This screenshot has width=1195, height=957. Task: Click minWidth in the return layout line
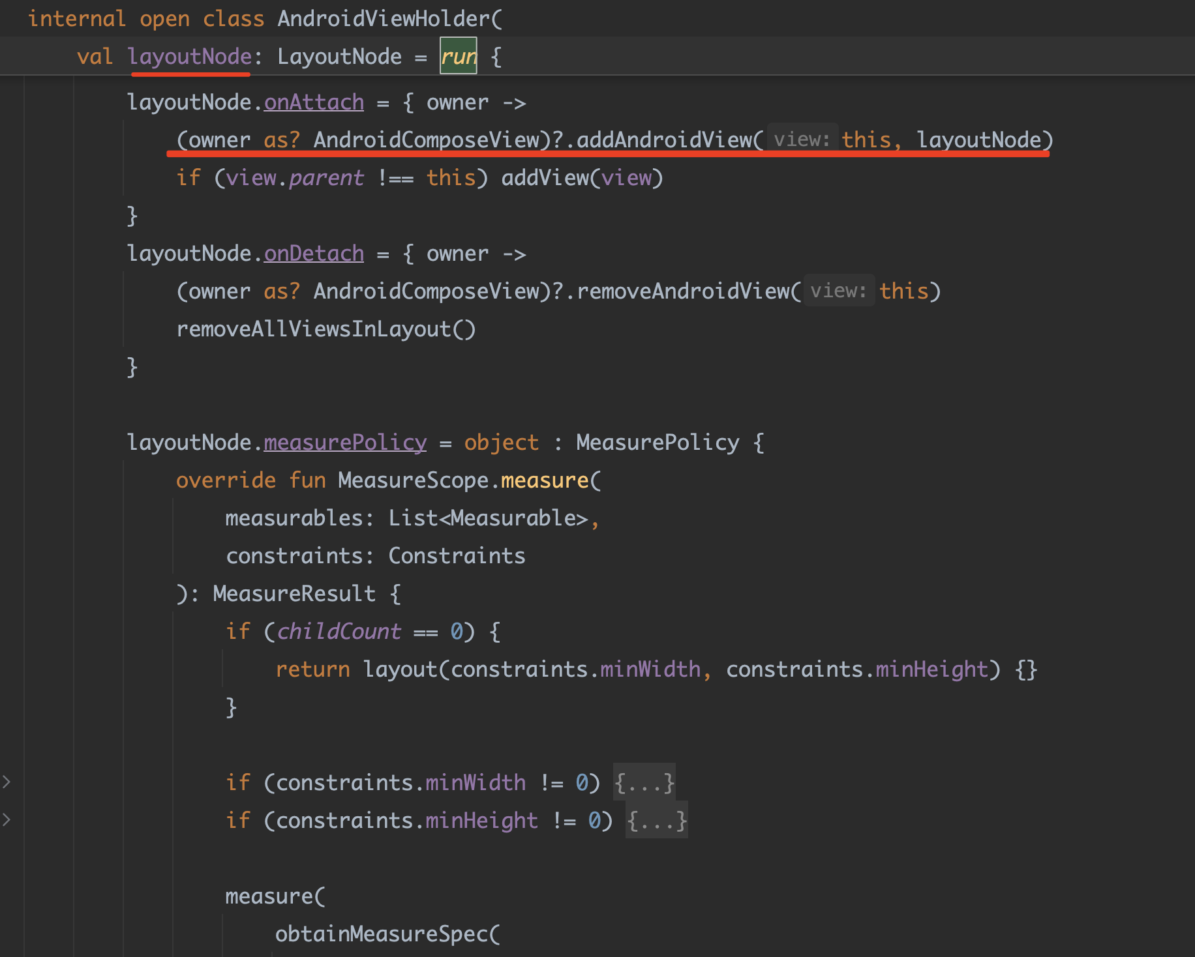pos(650,670)
